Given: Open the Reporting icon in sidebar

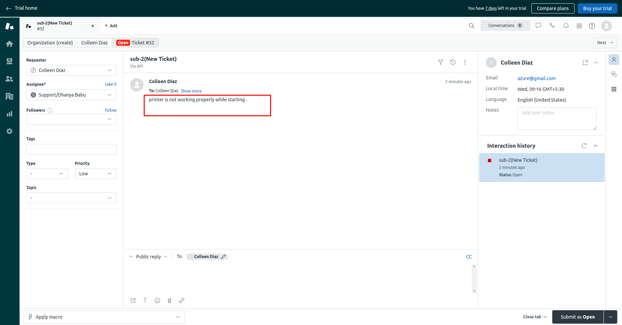Looking at the screenshot, I should click(9, 114).
